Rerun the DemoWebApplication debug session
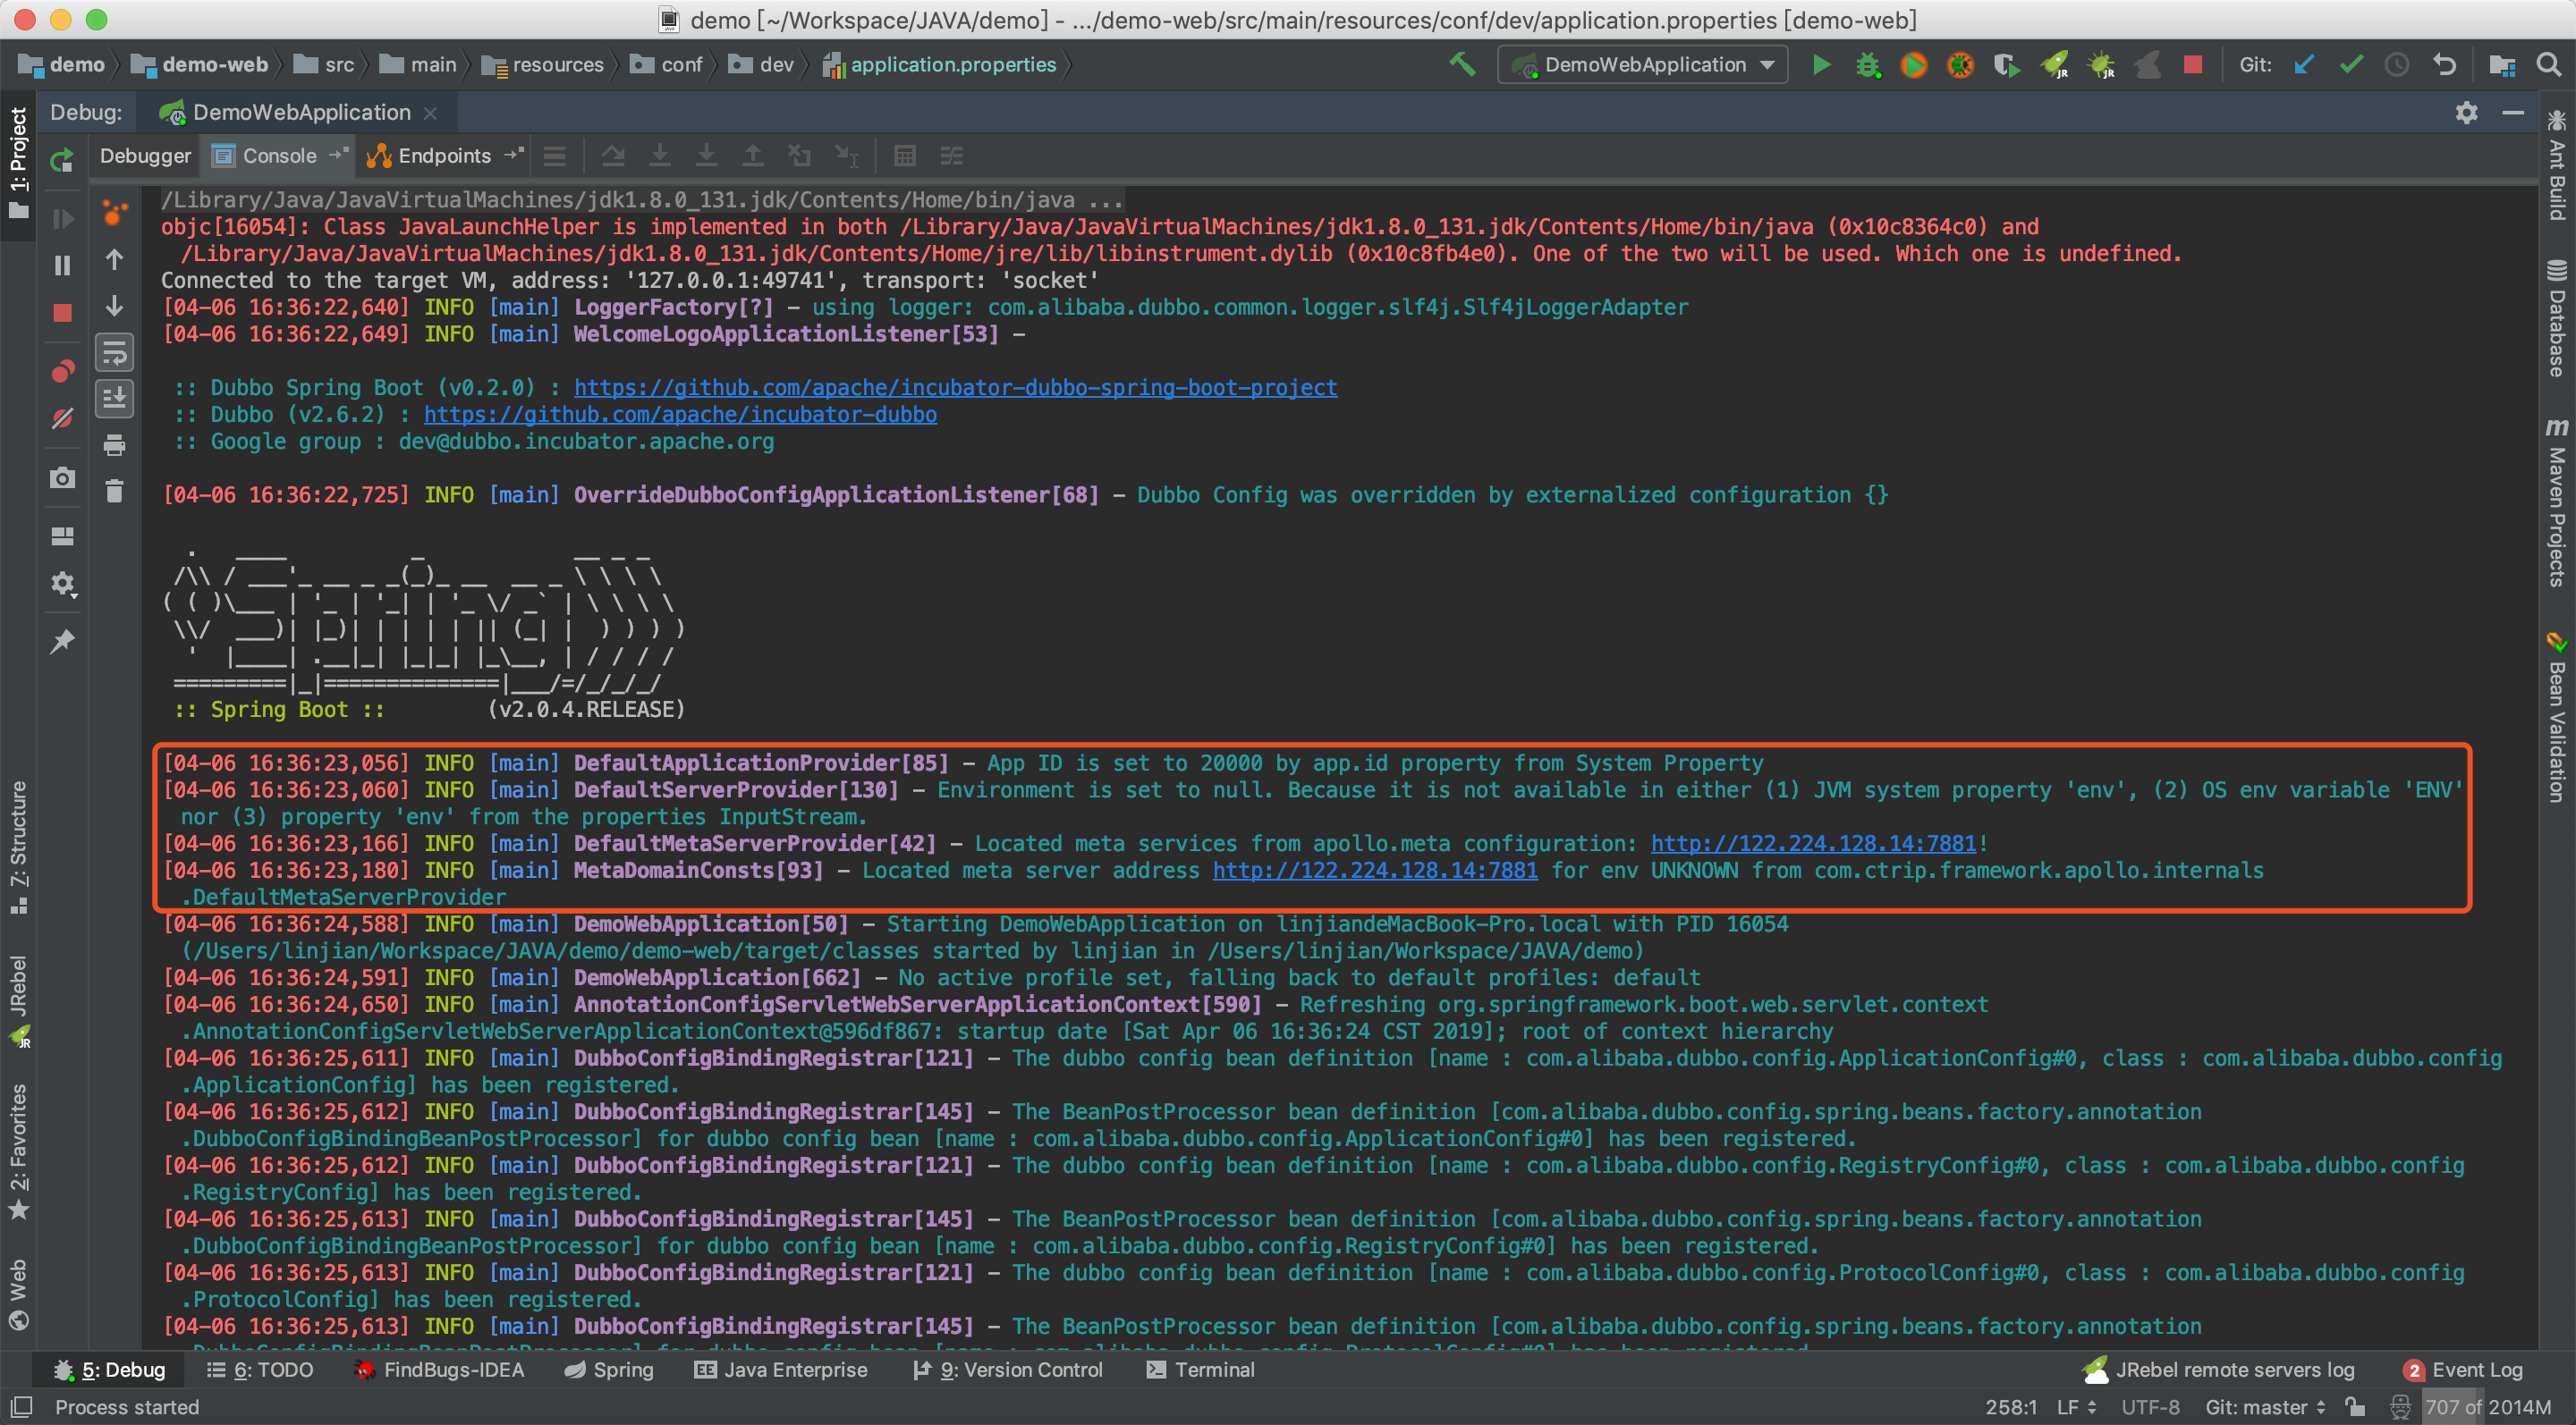Viewport: 2576px width, 1425px height. [62, 162]
